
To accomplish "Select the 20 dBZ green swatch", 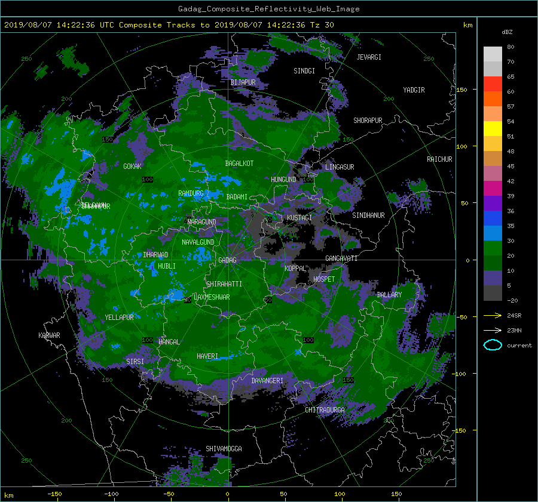I will (493, 248).
